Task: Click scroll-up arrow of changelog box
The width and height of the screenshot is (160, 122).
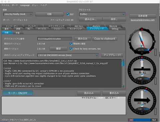Action: point(123,60)
